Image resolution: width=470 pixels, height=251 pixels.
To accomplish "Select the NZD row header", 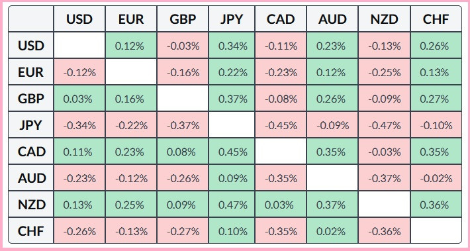I will pyautogui.click(x=31, y=205).
